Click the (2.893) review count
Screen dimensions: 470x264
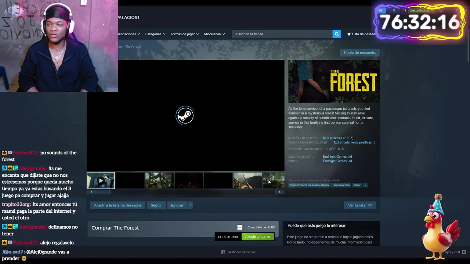[348, 138]
